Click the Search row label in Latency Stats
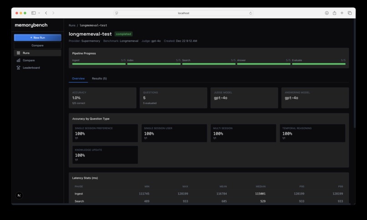Image resolution: width=367 pixels, height=220 pixels. pyautogui.click(x=79, y=201)
